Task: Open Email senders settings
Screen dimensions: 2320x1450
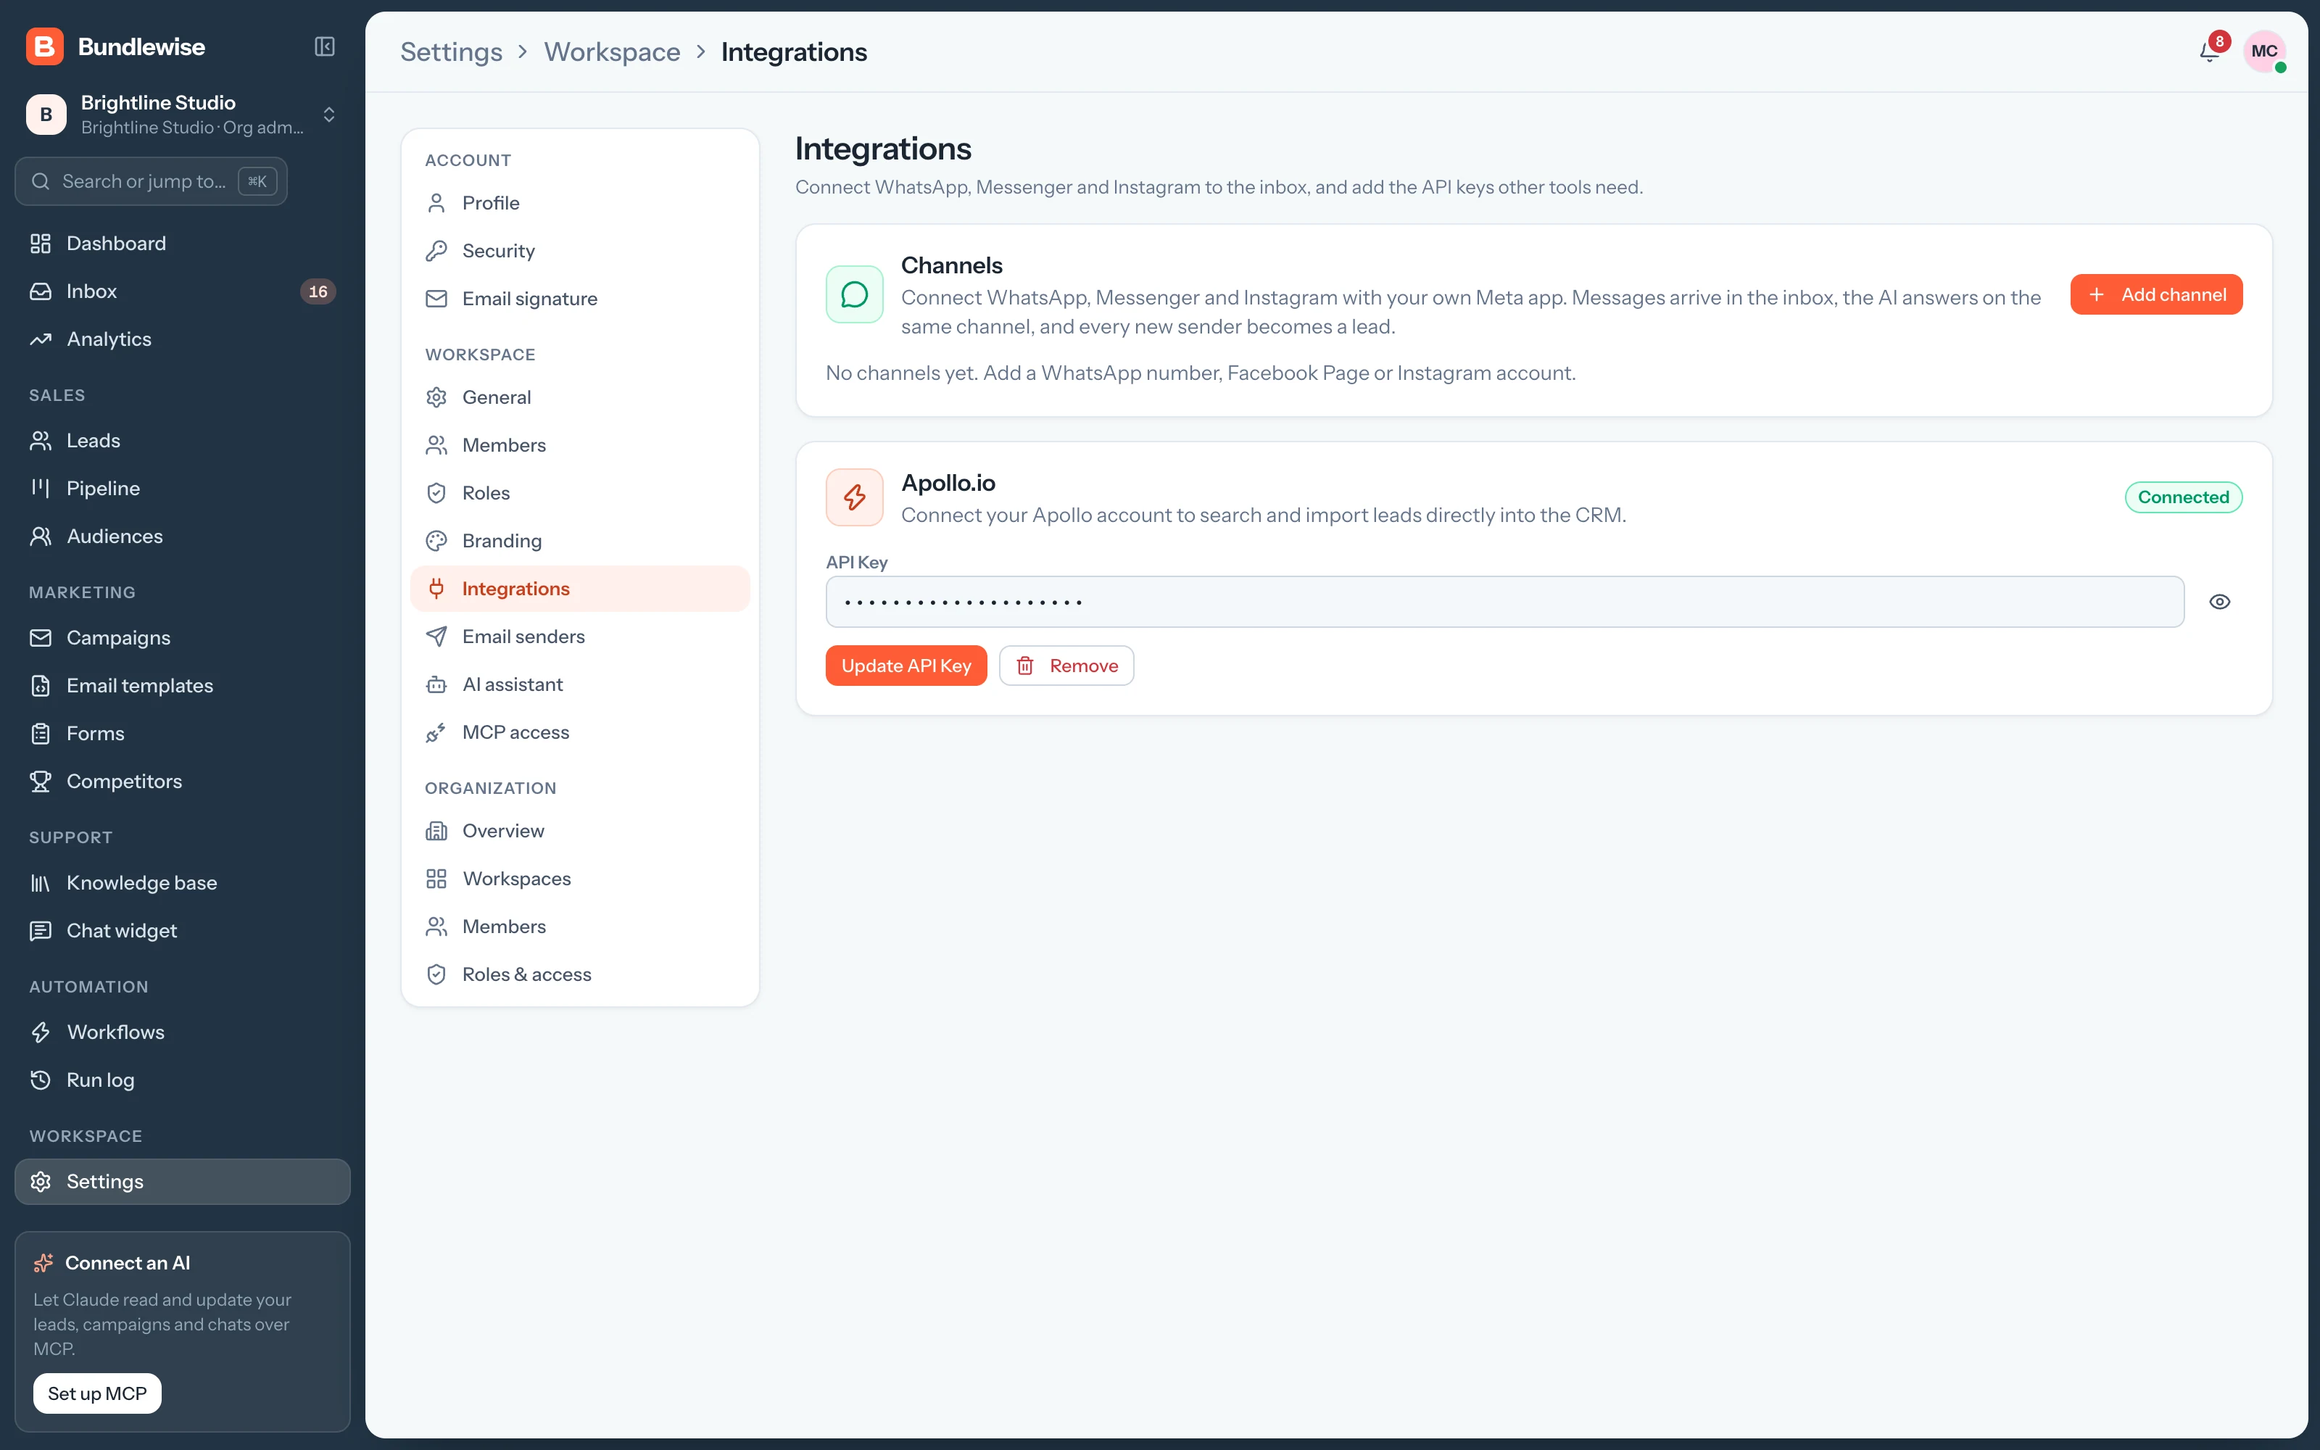Action: tap(580, 637)
